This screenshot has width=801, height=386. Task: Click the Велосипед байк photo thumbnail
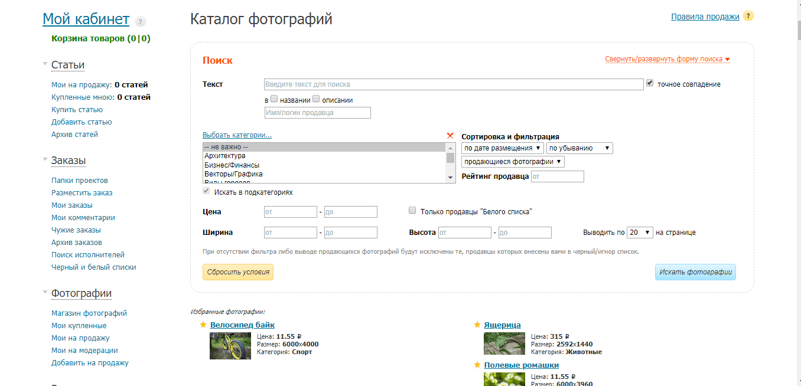point(230,346)
